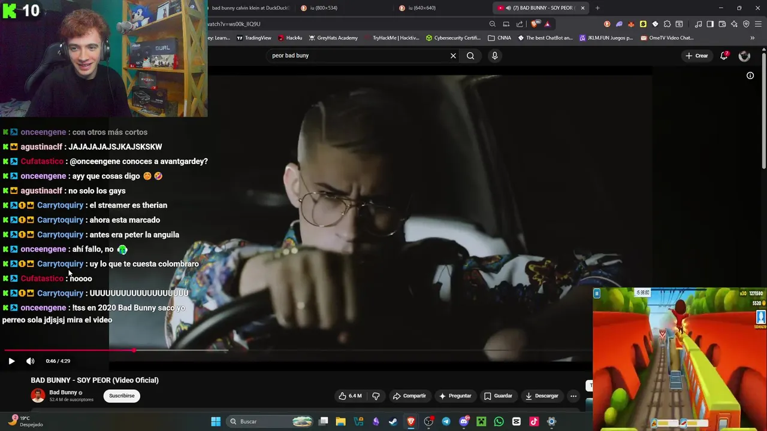
Task: Open the Leo AI sparkle icon
Action: click(x=734, y=24)
